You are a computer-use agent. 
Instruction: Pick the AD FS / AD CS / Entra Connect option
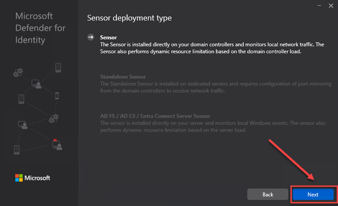pos(155,116)
